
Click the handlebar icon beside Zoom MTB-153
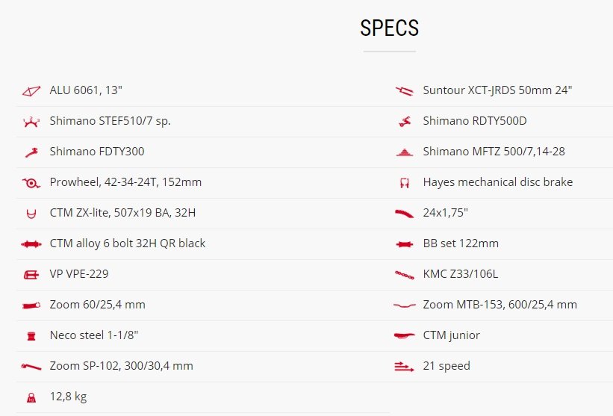coord(404,305)
